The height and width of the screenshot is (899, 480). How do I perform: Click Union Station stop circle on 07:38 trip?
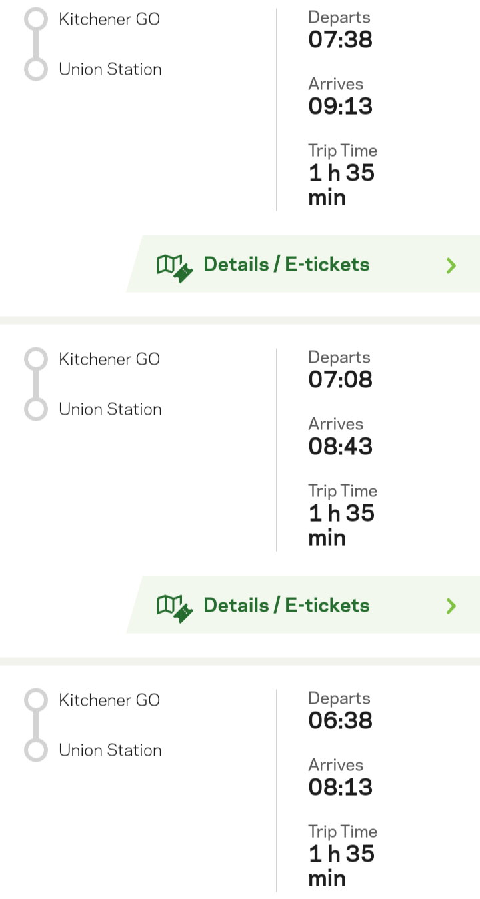(x=36, y=69)
